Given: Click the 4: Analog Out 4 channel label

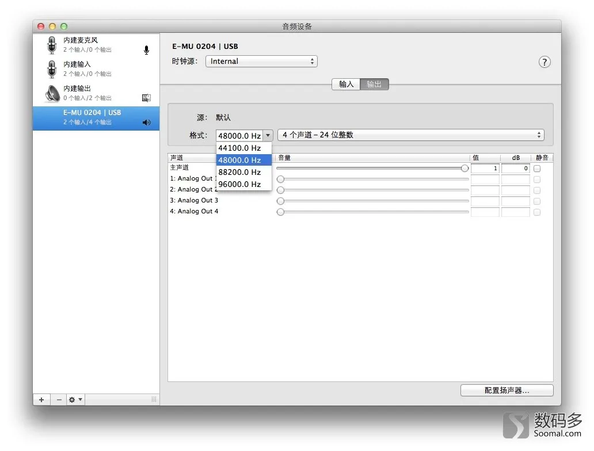Looking at the screenshot, I should [194, 211].
